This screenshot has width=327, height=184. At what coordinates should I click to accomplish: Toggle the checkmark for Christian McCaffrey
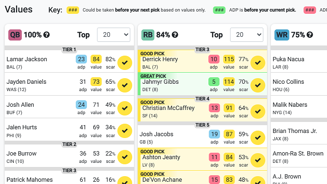[258, 112]
